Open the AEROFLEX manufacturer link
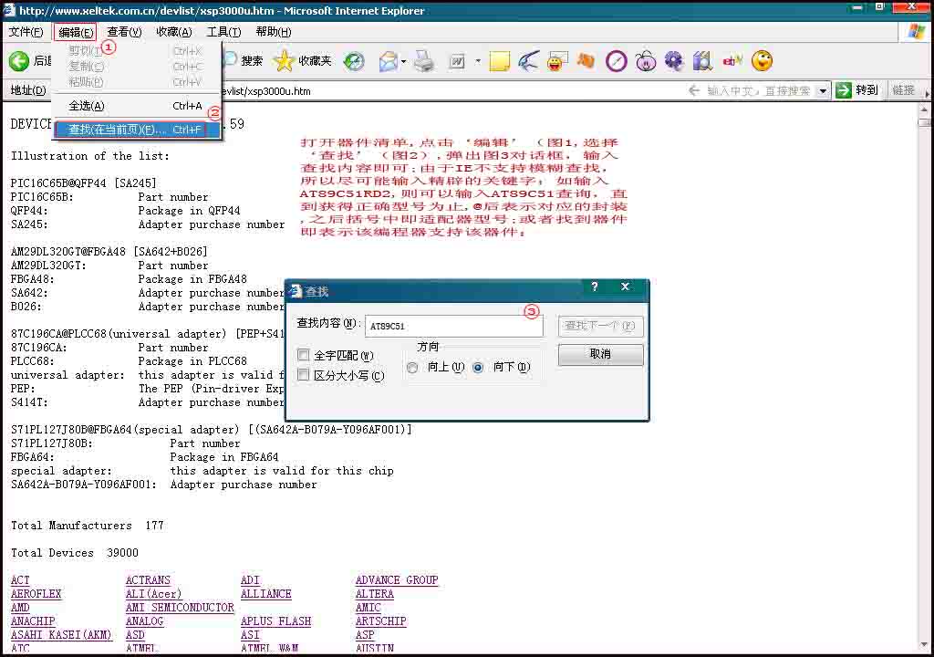 tap(36, 594)
